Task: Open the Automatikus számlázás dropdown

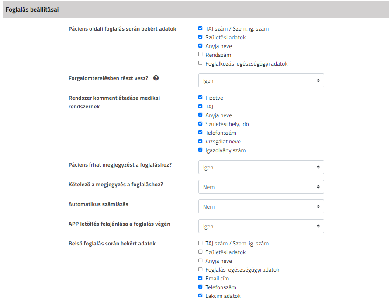Action: point(261,206)
